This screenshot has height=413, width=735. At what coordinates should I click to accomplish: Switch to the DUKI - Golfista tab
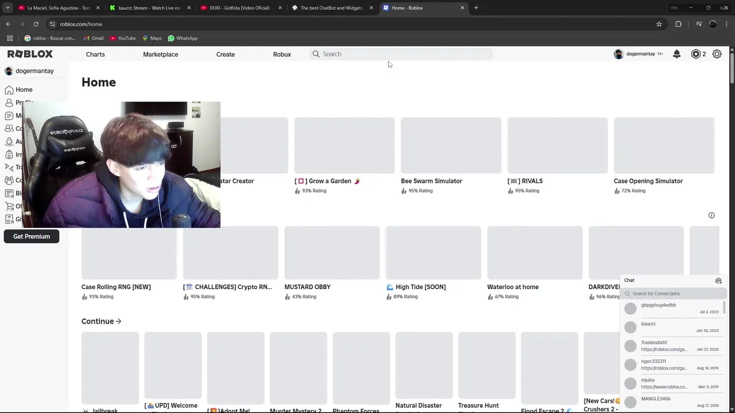pos(241,8)
